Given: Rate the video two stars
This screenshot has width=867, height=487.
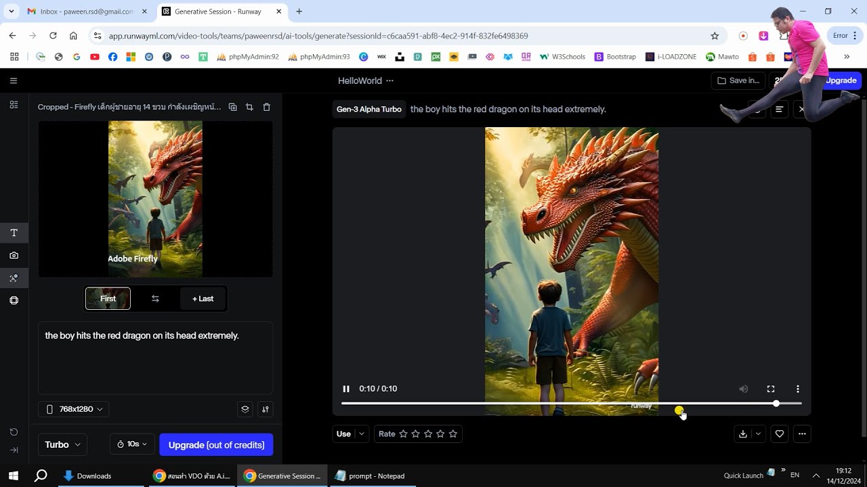Looking at the screenshot, I should coord(416,434).
